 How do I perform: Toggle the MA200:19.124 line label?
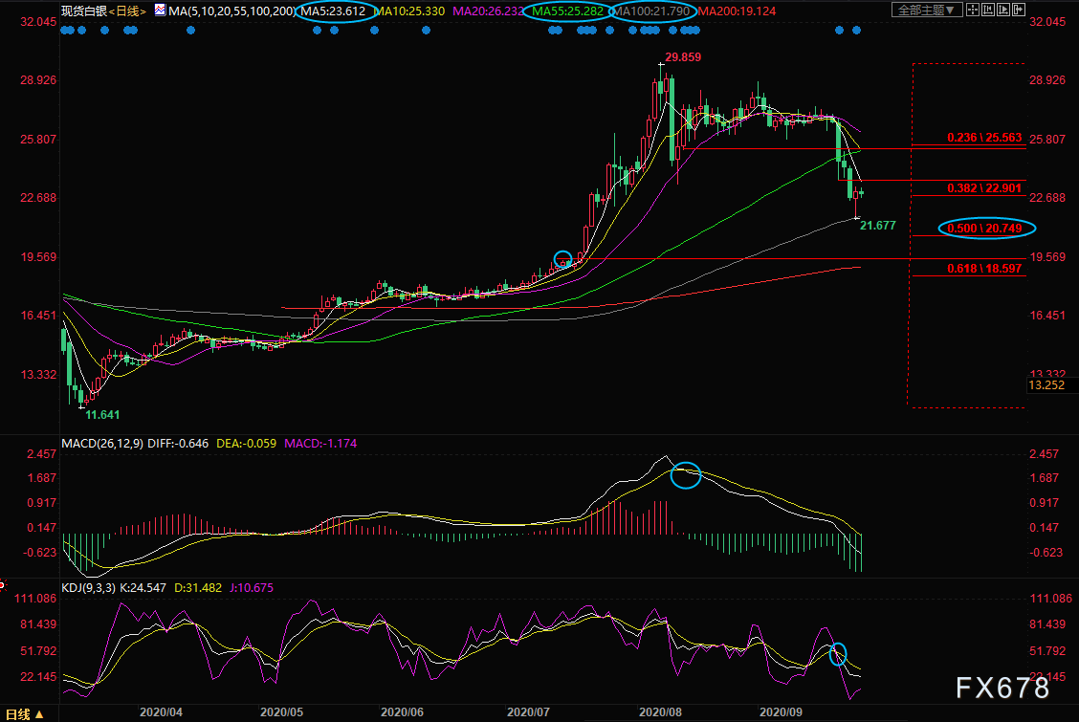tap(737, 11)
